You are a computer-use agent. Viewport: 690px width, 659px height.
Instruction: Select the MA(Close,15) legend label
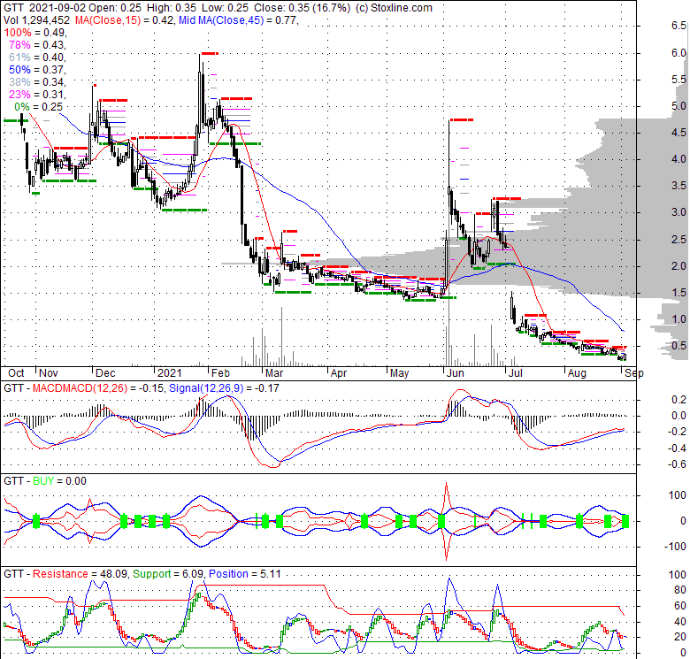coord(107,19)
